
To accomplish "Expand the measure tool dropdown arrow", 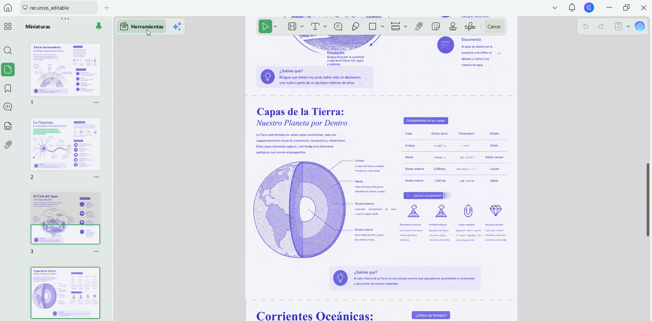I will [405, 26].
